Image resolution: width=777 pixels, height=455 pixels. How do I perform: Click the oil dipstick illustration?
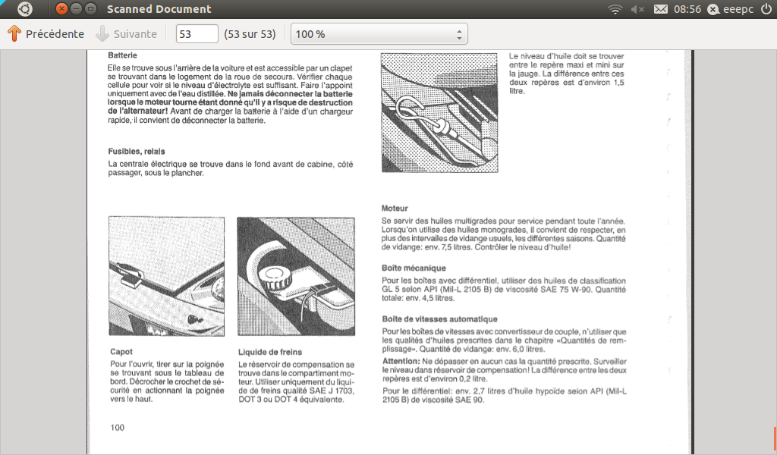pos(439,113)
